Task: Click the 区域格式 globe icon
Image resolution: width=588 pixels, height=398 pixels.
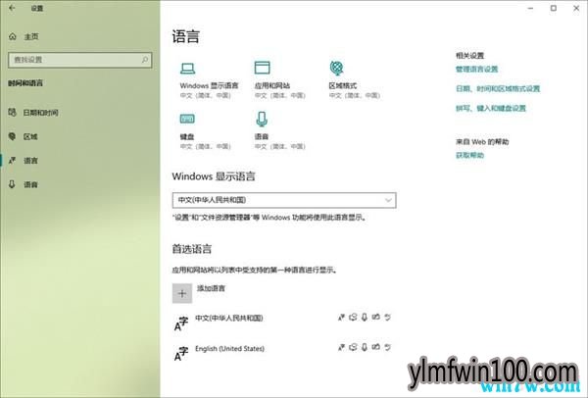Action: pos(336,68)
